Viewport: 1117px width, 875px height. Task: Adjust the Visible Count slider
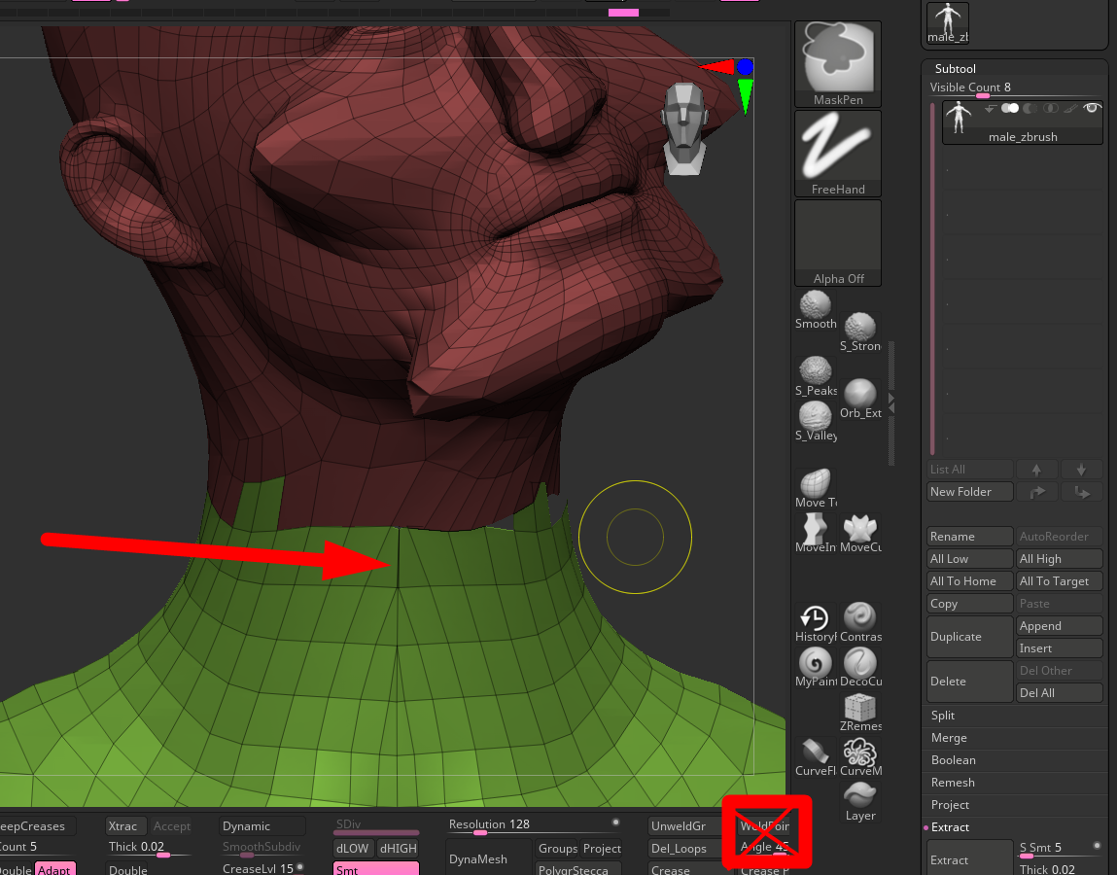pos(1014,88)
